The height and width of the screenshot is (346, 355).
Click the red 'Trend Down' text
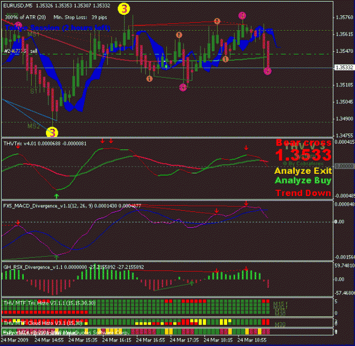[303, 193]
